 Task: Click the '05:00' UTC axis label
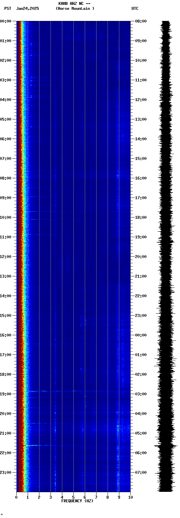(141, 433)
